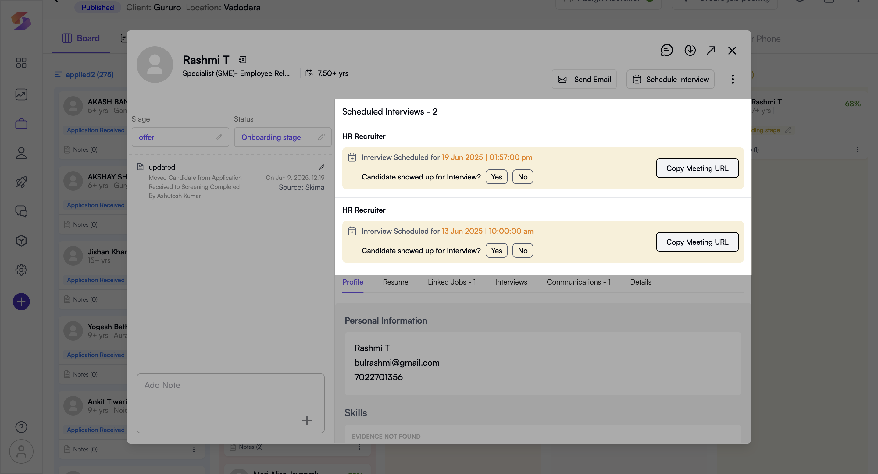The height and width of the screenshot is (474, 878).
Task: Open the rocket icon in sidebar
Action: (21, 182)
